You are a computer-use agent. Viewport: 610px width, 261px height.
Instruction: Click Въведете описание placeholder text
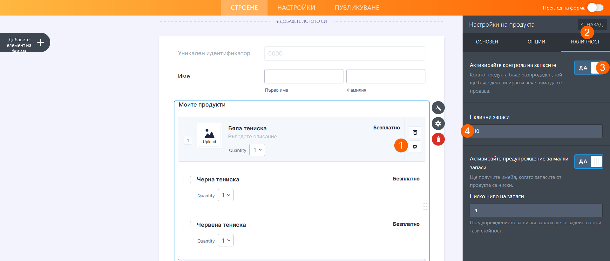pyautogui.click(x=252, y=137)
